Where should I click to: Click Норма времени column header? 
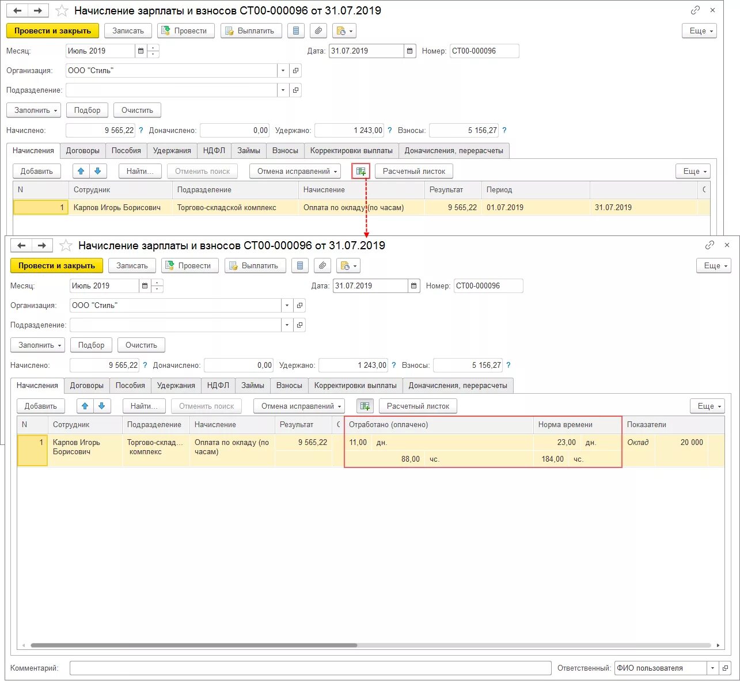click(x=578, y=424)
